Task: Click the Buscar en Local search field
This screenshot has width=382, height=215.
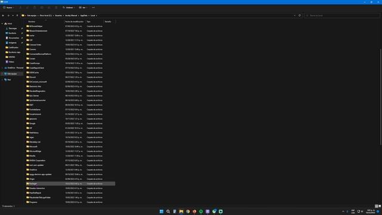Action: (342, 16)
